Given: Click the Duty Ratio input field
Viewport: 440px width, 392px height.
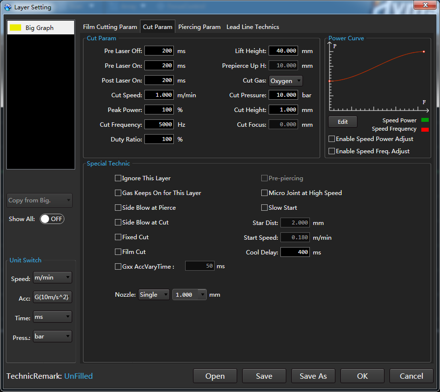Looking at the screenshot, I should 159,140.
